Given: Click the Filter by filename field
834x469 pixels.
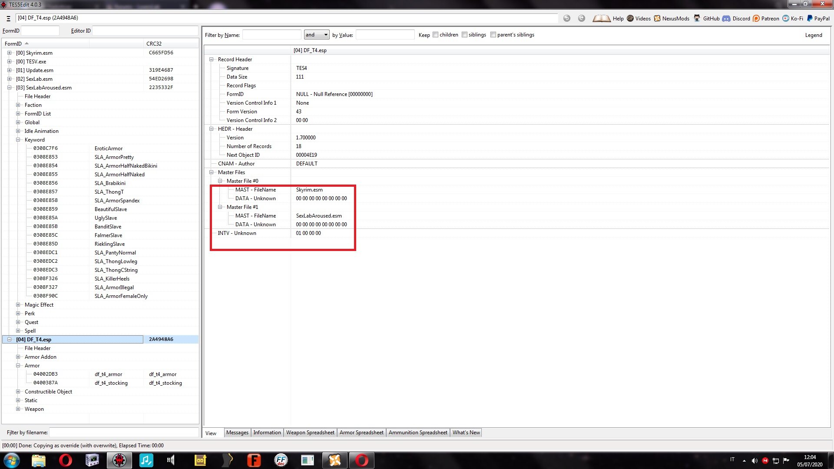Looking at the screenshot, I should point(124,433).
